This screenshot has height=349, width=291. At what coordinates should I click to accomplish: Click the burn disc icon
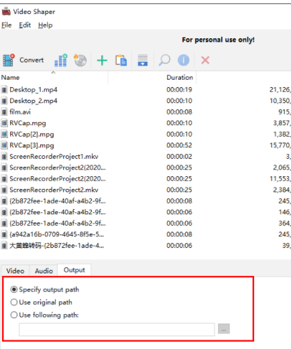tap(80, 60)
